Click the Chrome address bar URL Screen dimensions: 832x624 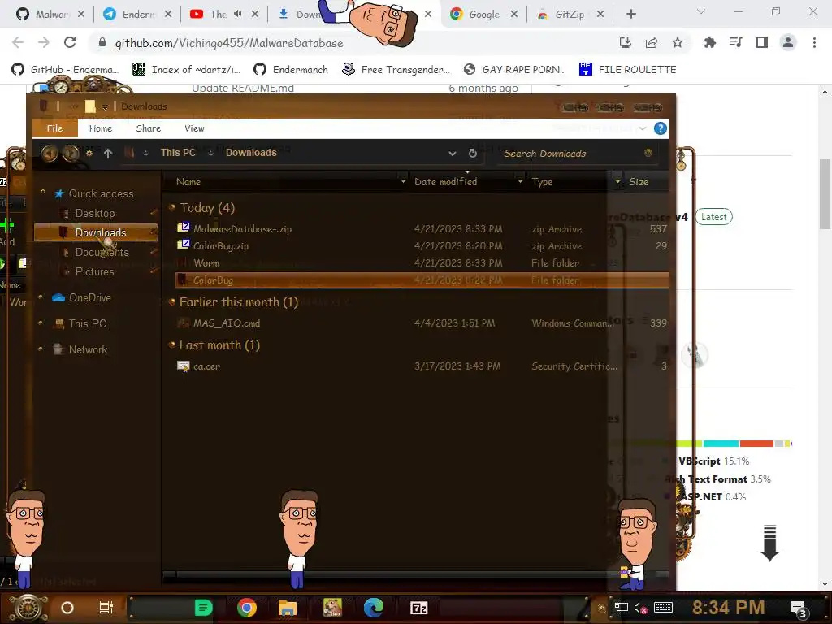[229, 43]
